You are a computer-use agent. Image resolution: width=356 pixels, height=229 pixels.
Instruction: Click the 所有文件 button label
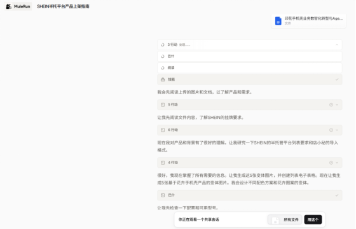tap(291, 219)
